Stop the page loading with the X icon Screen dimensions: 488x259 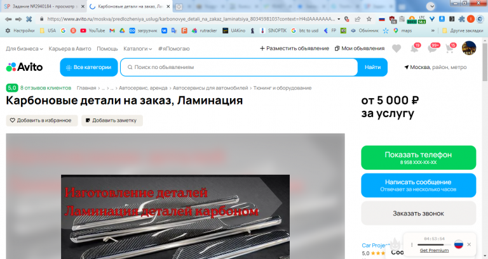click(x=29, y=19)
